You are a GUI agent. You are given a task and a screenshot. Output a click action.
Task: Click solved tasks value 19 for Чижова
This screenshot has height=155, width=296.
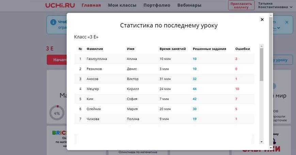click(x=194, y=119)
